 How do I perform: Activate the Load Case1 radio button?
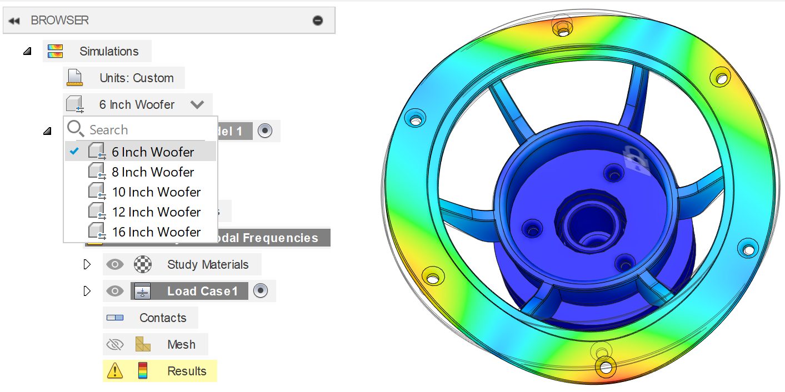261,291
